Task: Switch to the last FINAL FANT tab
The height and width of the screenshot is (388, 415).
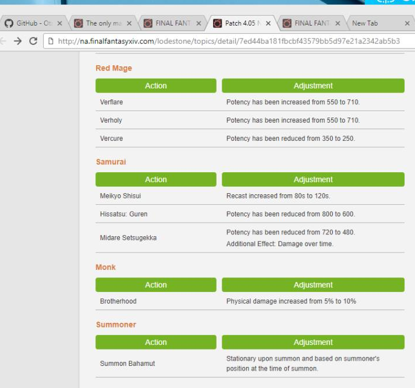Action: pyautogui.click(x=312, y=23)
